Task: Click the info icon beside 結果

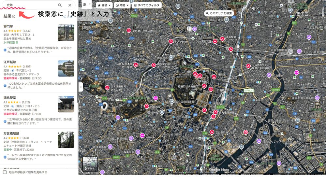Action: tap(14, 16)
